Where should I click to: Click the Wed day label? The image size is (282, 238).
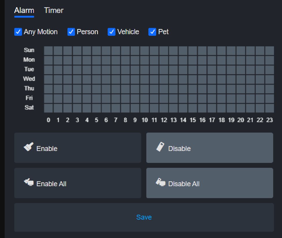(x=29, y=79)
